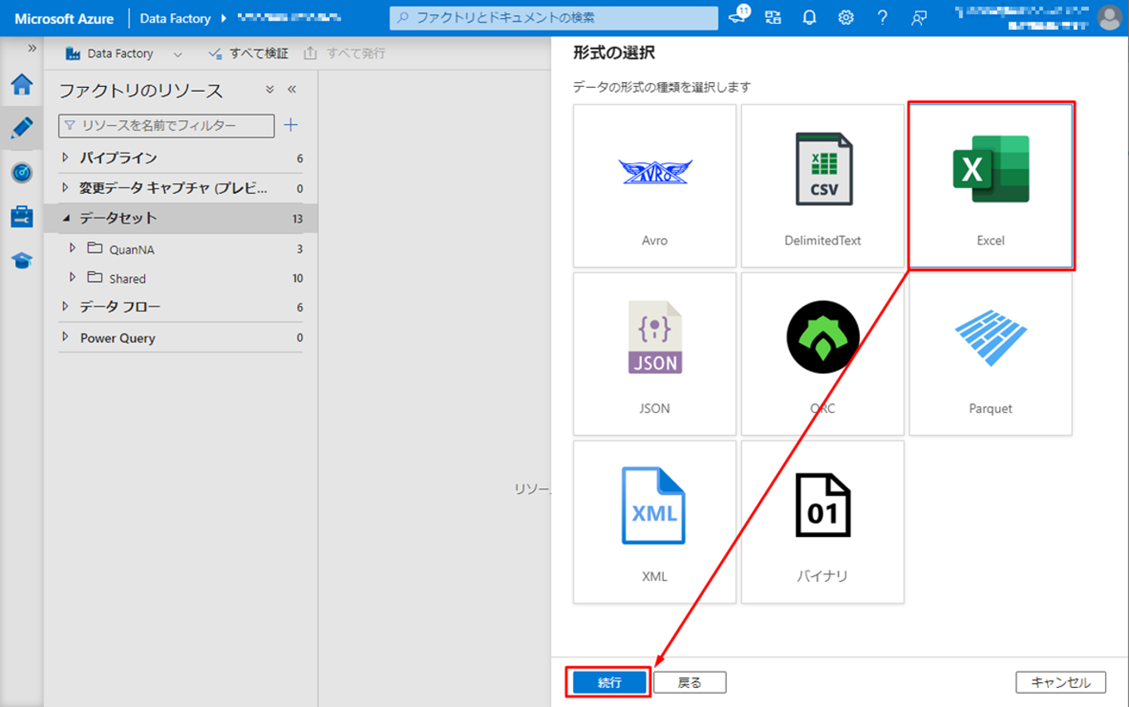Open the settings gear in top bar
Viewport: 1129px width, 707px height.
pos(846,17)
